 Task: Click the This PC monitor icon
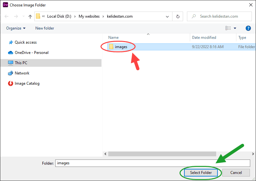[11, 63]
